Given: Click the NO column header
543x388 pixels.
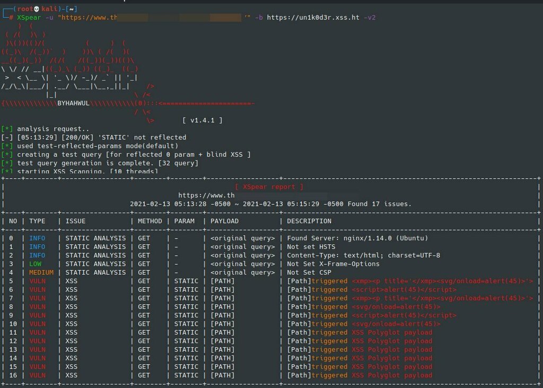Looking at the screenshot, I should point(13,221).
